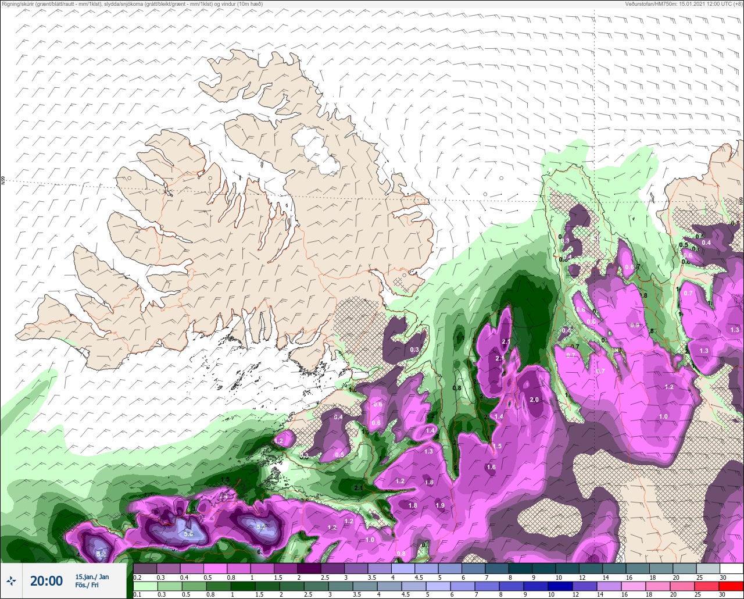Screen dimensions: 744x599
Task: Click the compass star icon beside the time
Action: 11,580
